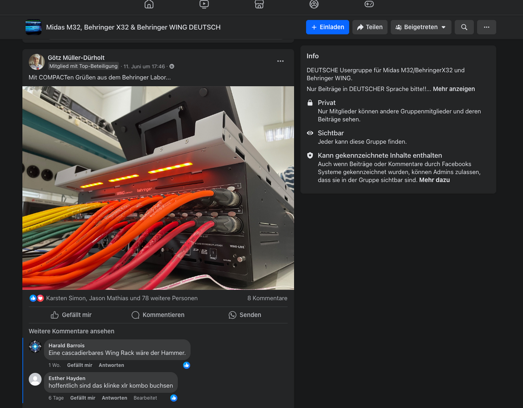Open the group title Midas M32, Behringer X32

tap(134, 27)
